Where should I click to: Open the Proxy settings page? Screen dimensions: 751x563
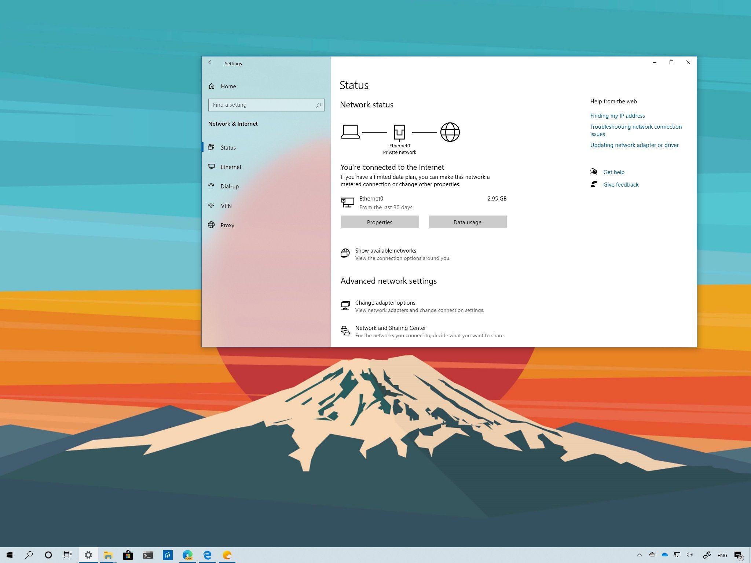click(x=227, y=225)
